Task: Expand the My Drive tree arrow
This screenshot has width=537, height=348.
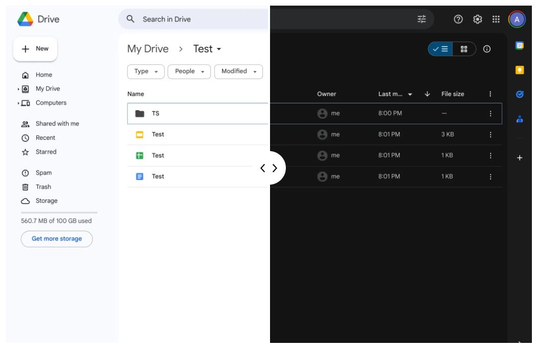Action: coord(18,89)
